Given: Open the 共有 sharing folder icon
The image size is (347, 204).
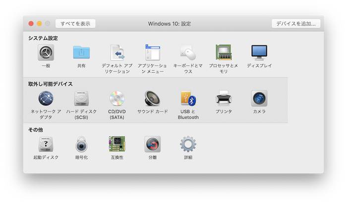Looking at the screenshot, I should (x=81, y=52).
